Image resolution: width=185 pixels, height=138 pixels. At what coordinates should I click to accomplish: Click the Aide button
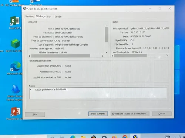(35, 114)
